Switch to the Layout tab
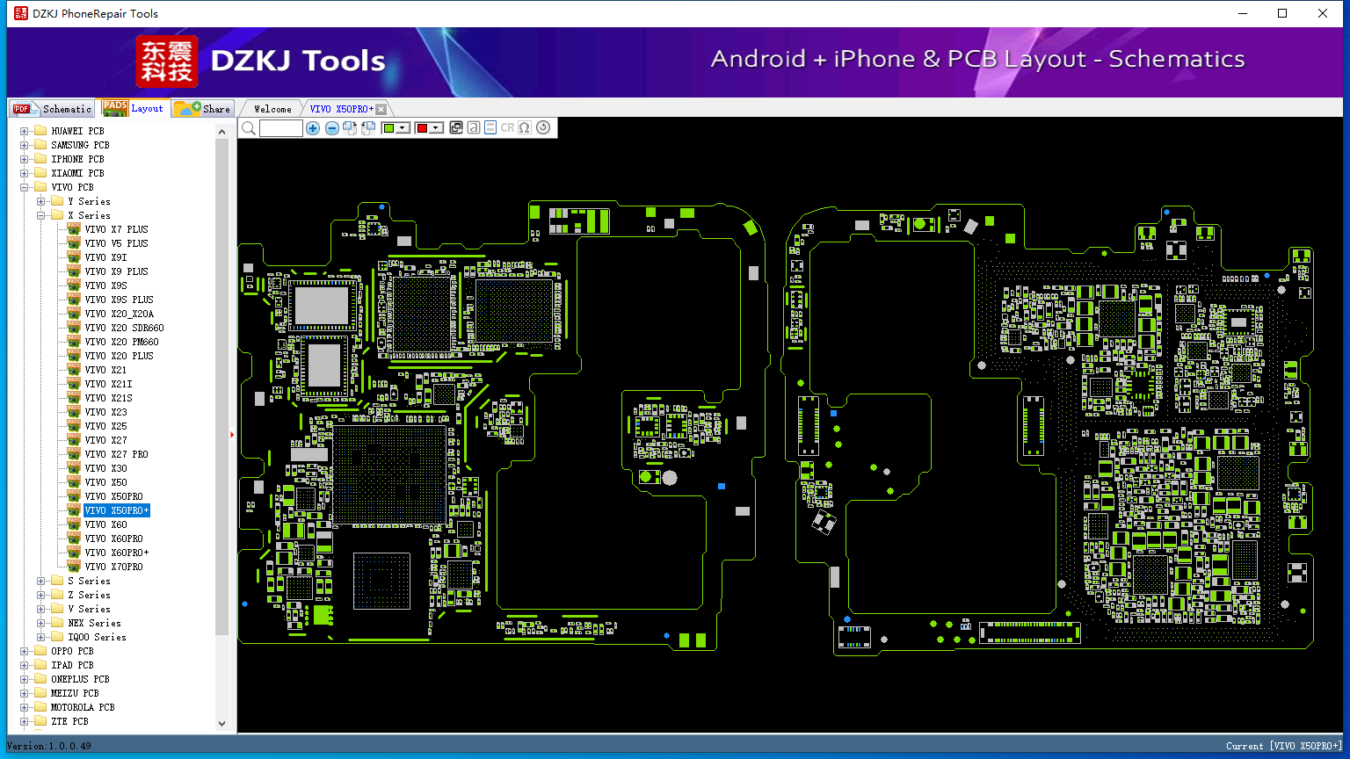 click(133, 108)
